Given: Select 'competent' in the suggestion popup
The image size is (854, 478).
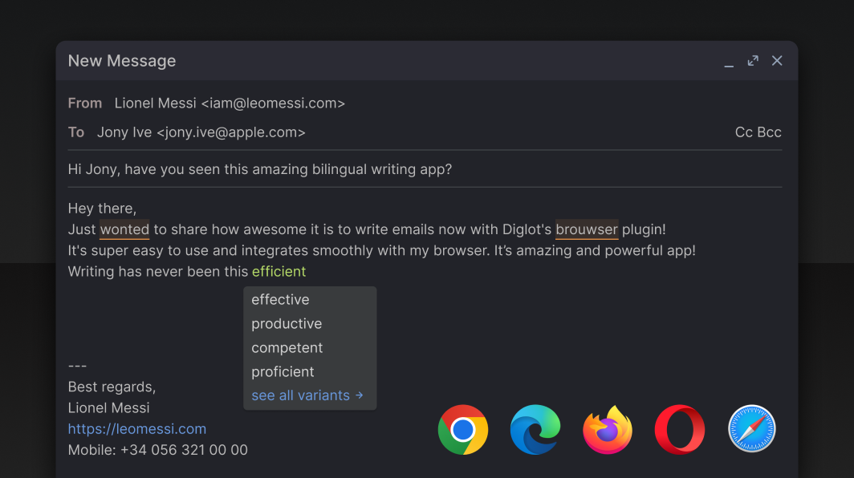Looking at the screenshot, I should coord(287,347).
